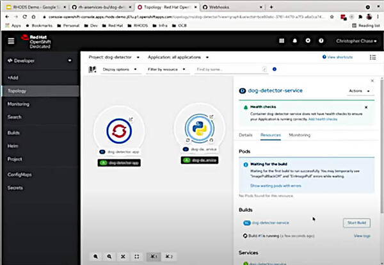Open URL decorator on dog-detector-app node
This screenshot has width=384, height=265.
tap(131, 119)
